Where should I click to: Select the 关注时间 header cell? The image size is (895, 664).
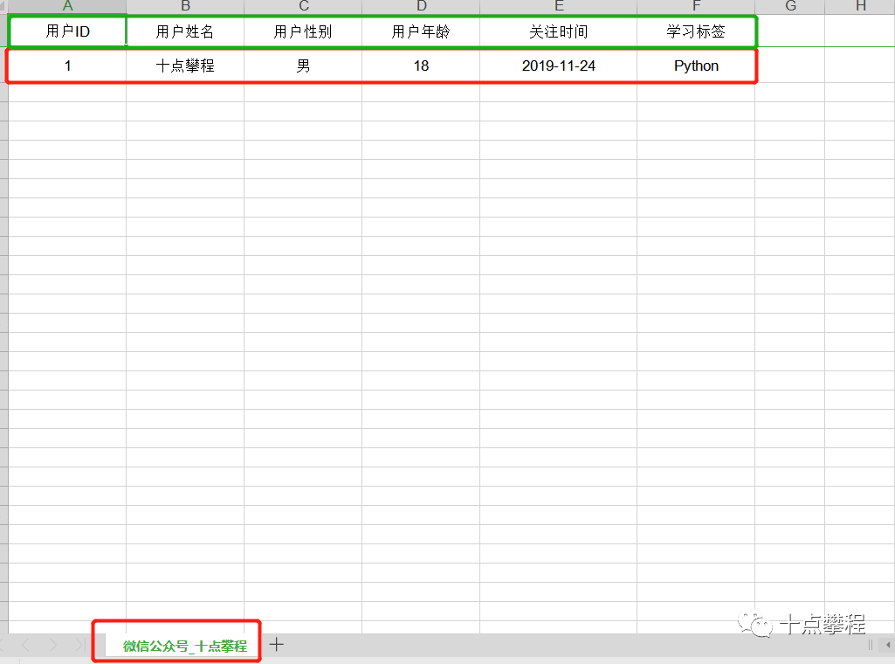pos(558,31)
